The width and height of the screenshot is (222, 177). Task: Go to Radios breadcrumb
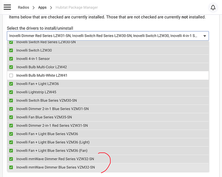pos(23,7)
